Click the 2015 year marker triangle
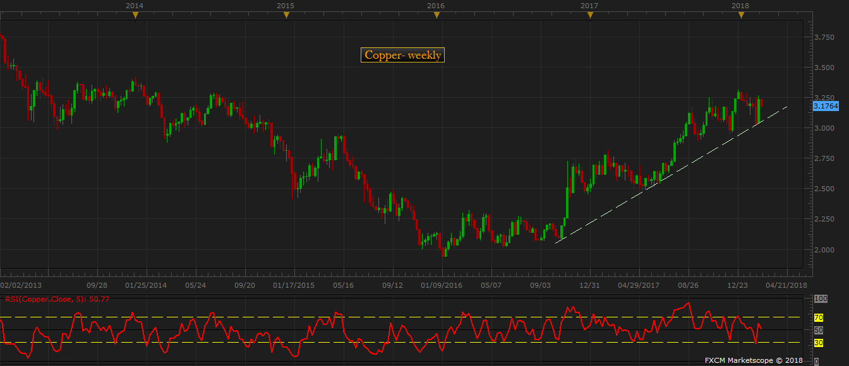 coord(286,16)
